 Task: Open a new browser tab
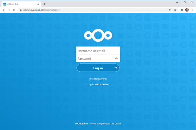44,4
